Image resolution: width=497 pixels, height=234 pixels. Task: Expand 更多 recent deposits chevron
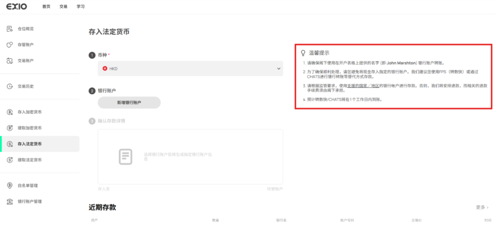pyautogui.click(x=487, y=207)
